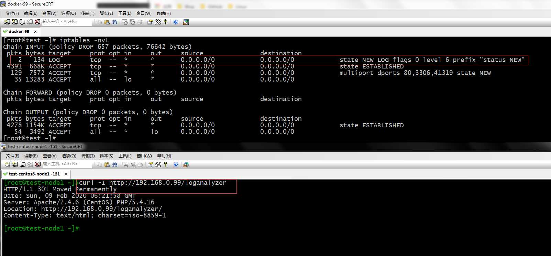This screenshot has height=256, width=551.
Task: Open Global Options tools icon in docker-99 window
Action: [x=158, y=22]
